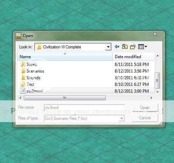Expand the Look in dropdown
Viewport: 174px width, 163px height.
108,47
